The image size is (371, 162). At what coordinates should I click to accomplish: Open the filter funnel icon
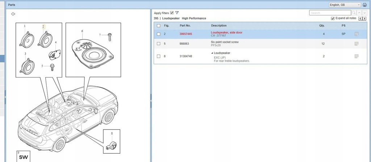click(x=177, y=13)
